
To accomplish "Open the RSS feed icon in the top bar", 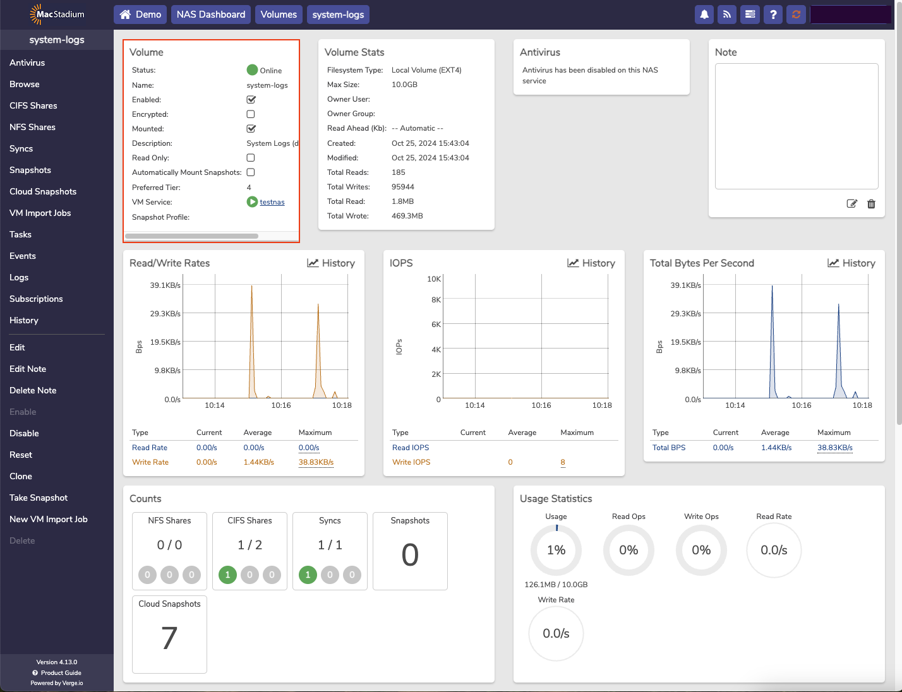I will pos(726,14).
